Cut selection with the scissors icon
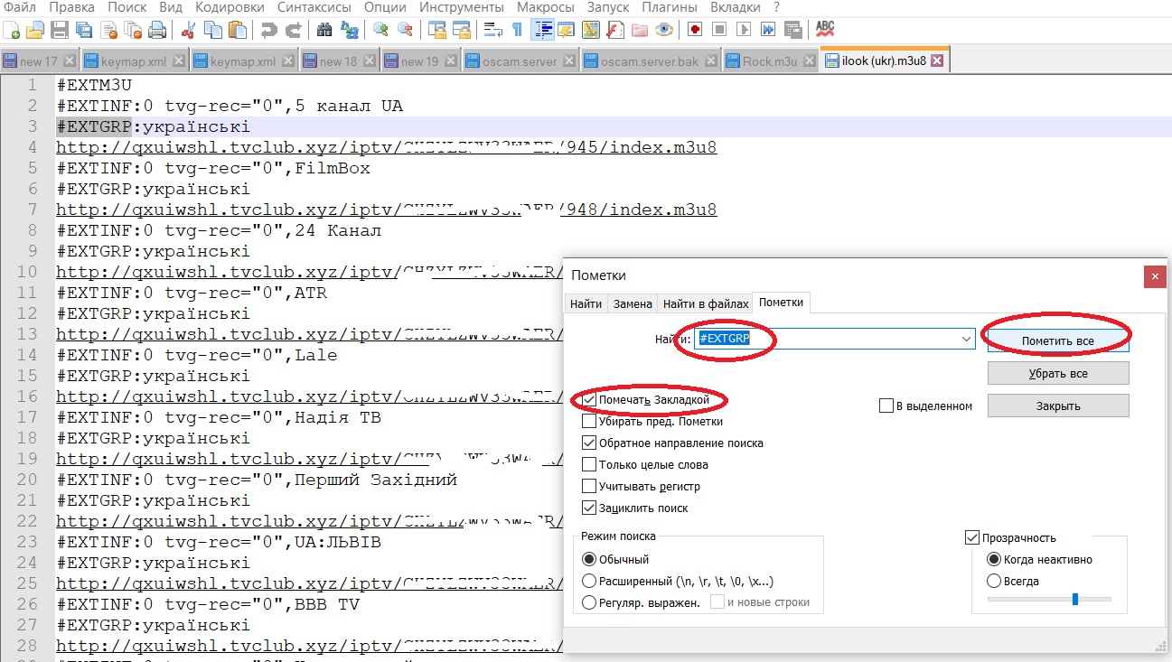This screenshot has height=662, width=1172. pyautogui.click(x=189, y=30)
